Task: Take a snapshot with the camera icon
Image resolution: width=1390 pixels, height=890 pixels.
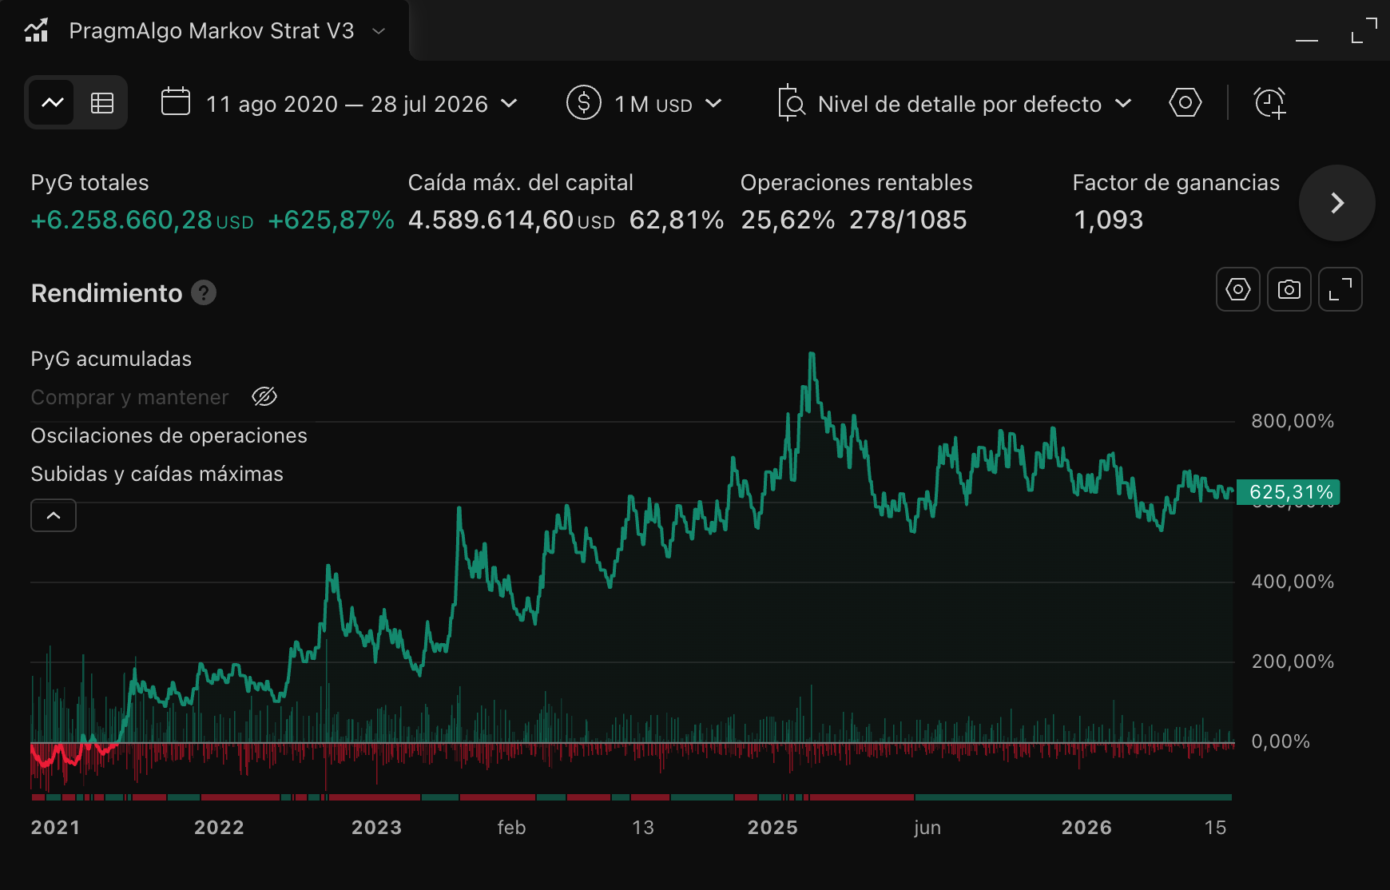Action: 1289,289
